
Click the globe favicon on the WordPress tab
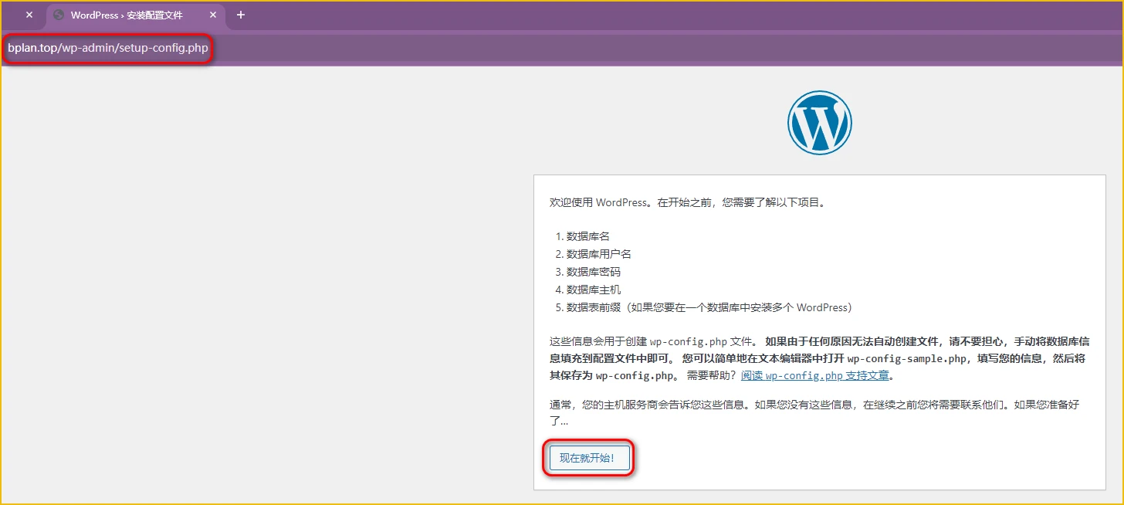pyautogui.click(x=59, y=15)
